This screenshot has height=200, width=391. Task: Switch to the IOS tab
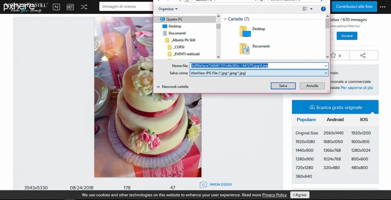[x=364, y=119]
